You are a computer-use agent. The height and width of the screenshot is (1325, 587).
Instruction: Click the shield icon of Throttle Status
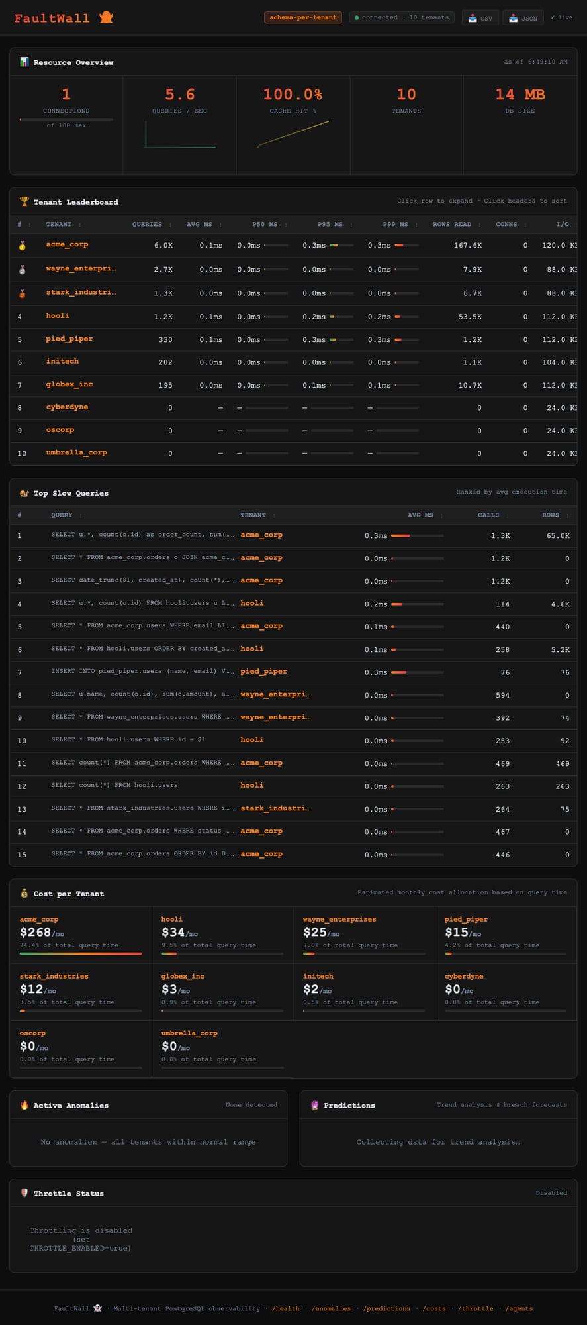(24, 1193)
